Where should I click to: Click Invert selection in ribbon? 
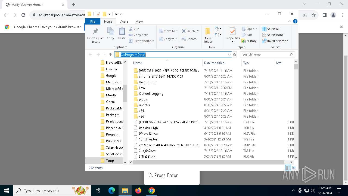(x=275, y=41)
